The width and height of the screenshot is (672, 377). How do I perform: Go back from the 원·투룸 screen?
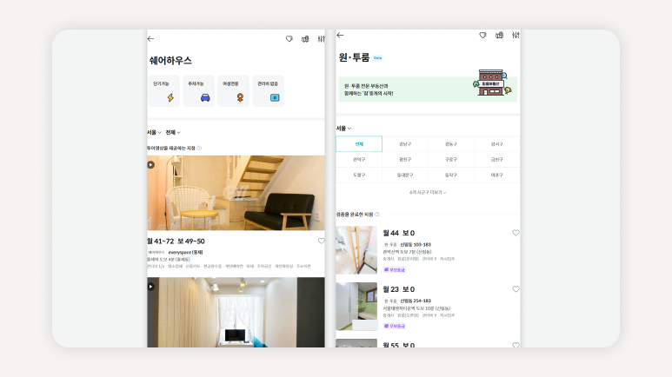tap(340, 35)
